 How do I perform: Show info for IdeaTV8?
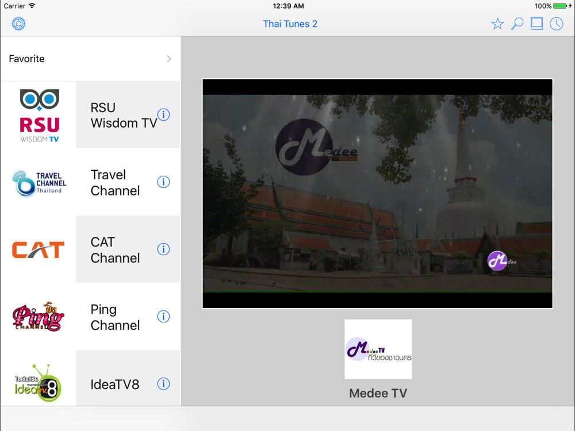[163, 384]
